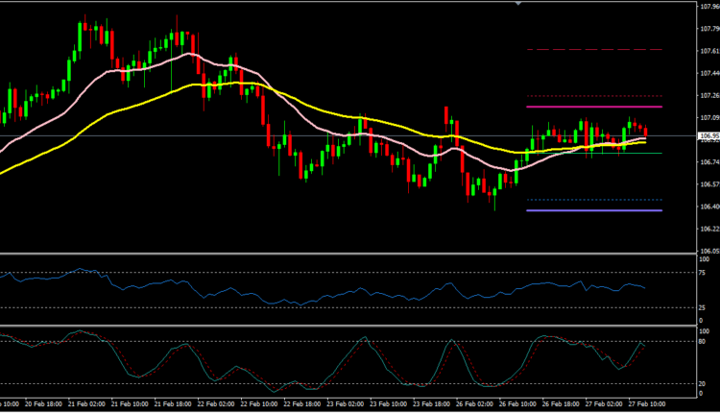
Task: Select the green horizontal pivot line
Action: pos(595,153)
